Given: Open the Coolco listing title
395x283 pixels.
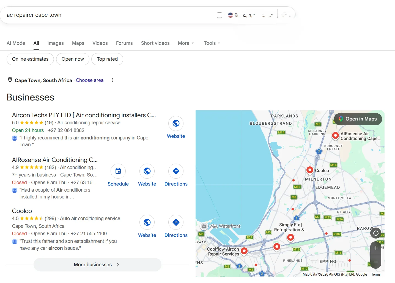Looking at the screenshot, I should [22, 211].
